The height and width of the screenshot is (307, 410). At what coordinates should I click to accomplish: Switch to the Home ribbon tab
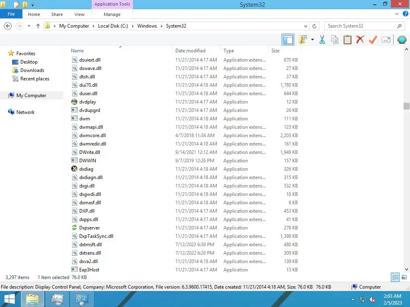click(34, 14)
